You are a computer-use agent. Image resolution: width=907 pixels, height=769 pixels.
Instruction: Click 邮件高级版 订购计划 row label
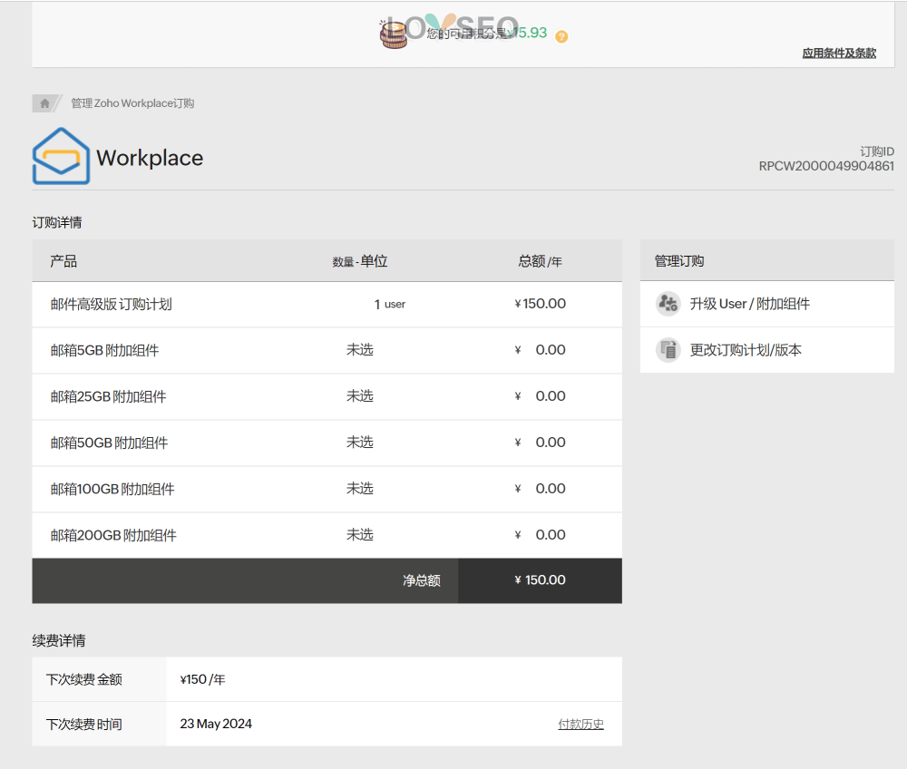(x=111, y=304)
